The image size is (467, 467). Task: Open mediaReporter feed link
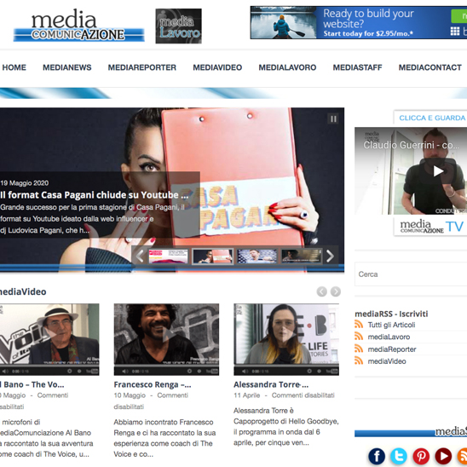392,349
